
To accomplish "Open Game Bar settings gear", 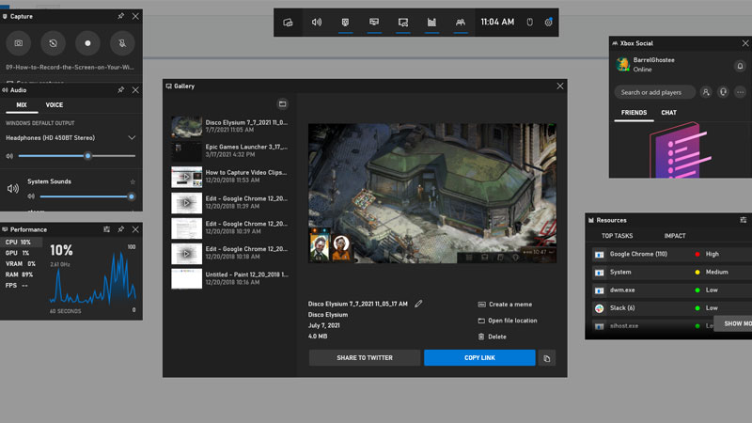I will pyautogui.click(x=548, y=22).
